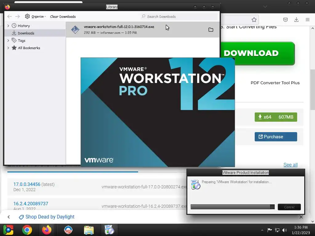This screenshot has width=315, height=236.
Task: Open the Firefox hamburger menu
Action: click(x=307, y=20)
